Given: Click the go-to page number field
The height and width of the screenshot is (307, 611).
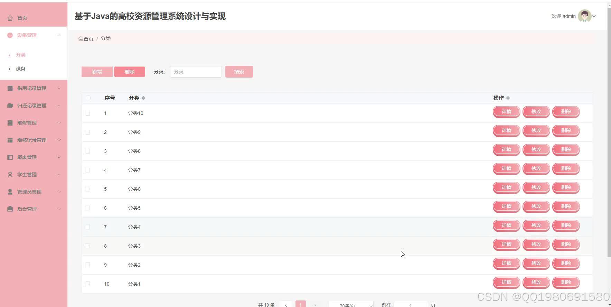Looking at the screenshot, I should (x=411, y=305).
